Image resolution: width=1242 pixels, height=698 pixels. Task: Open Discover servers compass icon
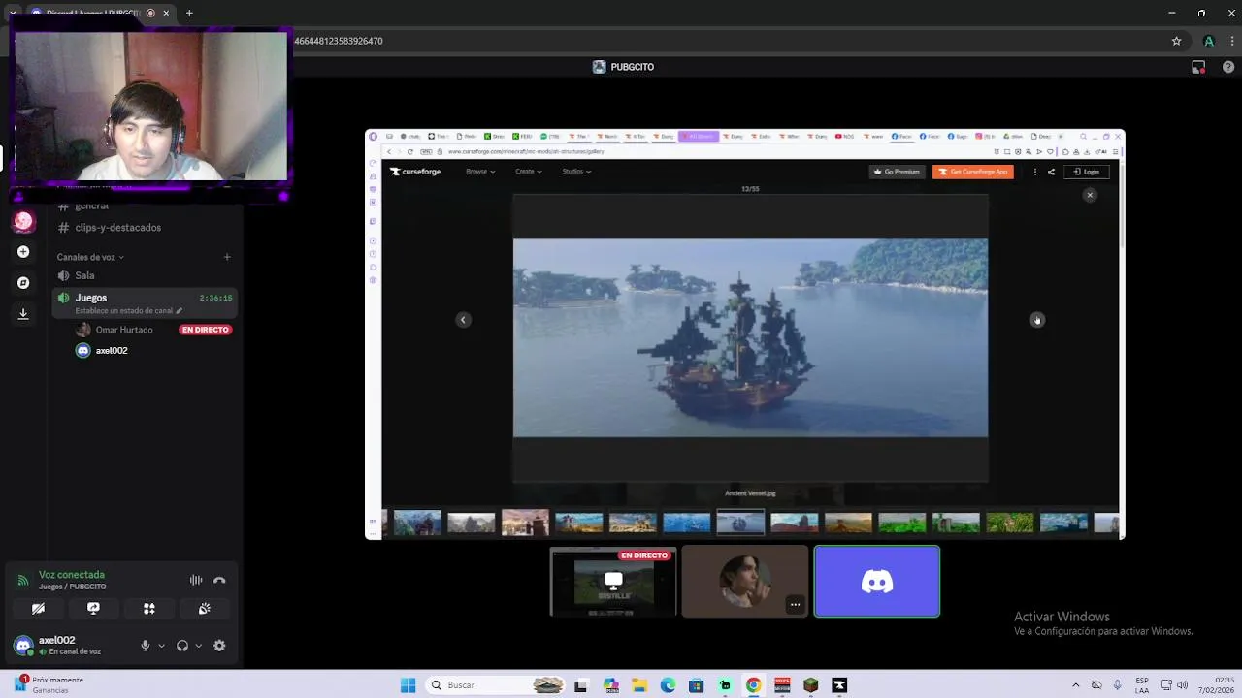[x=23, y=283]
